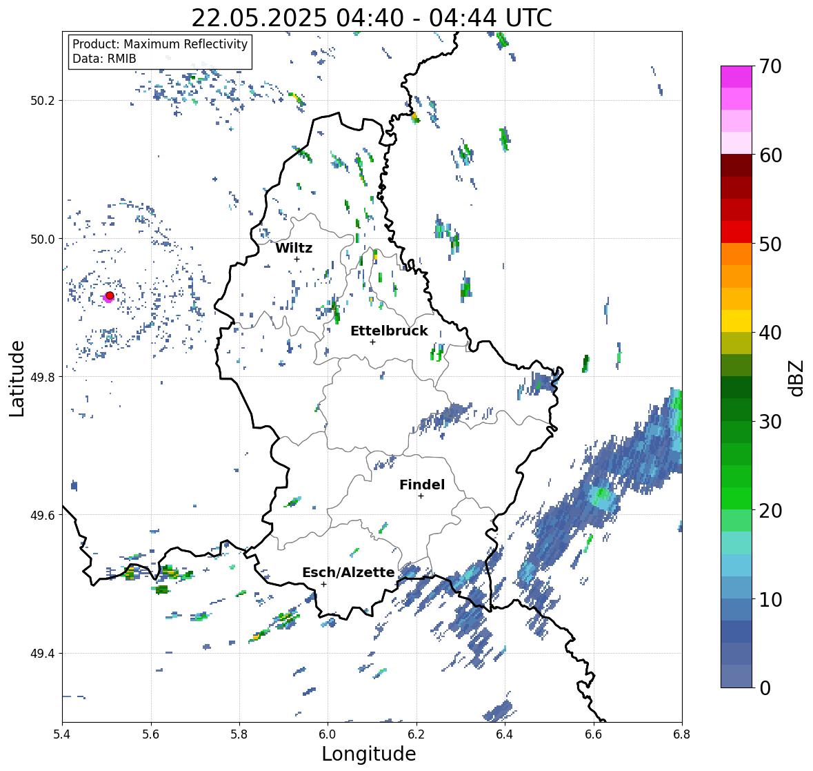Image resolution: width=813 pixels, height=771 pixels.
Task: Select the Esch/Alzette label on the map
Action: pos(348,572)
